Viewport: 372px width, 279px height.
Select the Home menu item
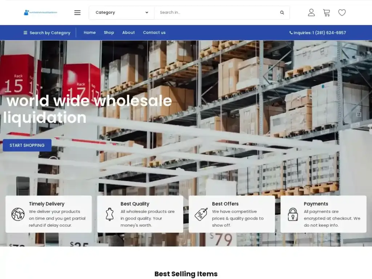pos(89,32)
